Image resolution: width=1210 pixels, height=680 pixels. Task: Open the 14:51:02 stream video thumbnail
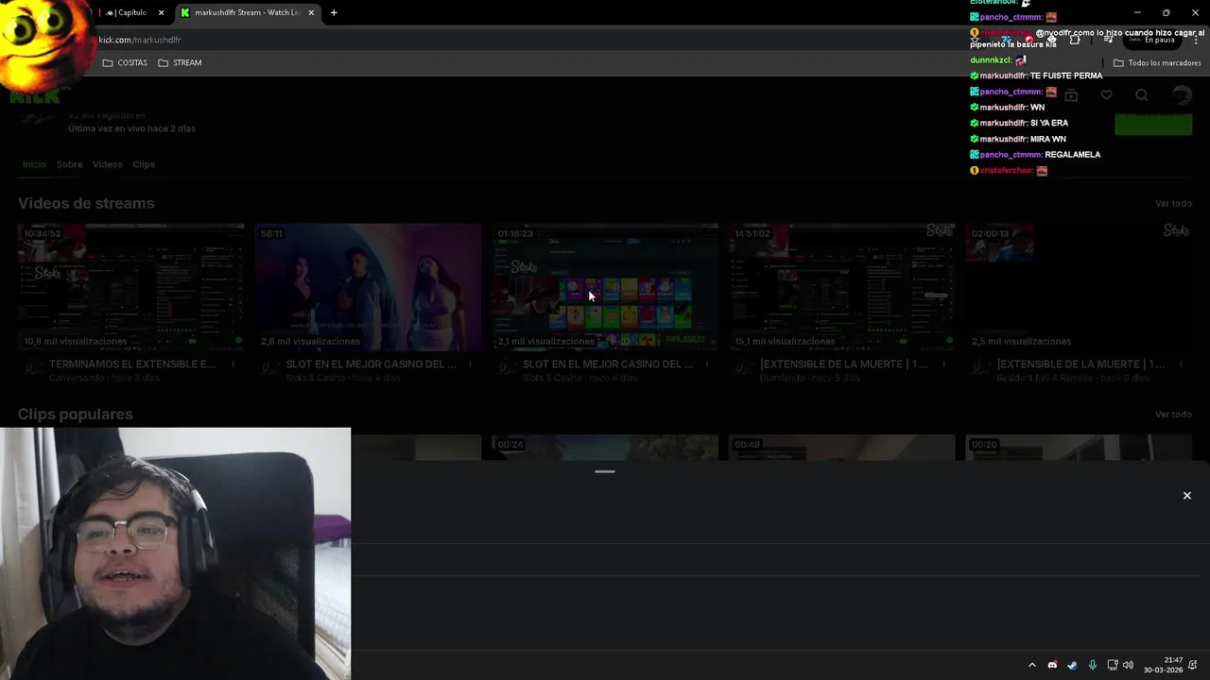click(842, 287)
